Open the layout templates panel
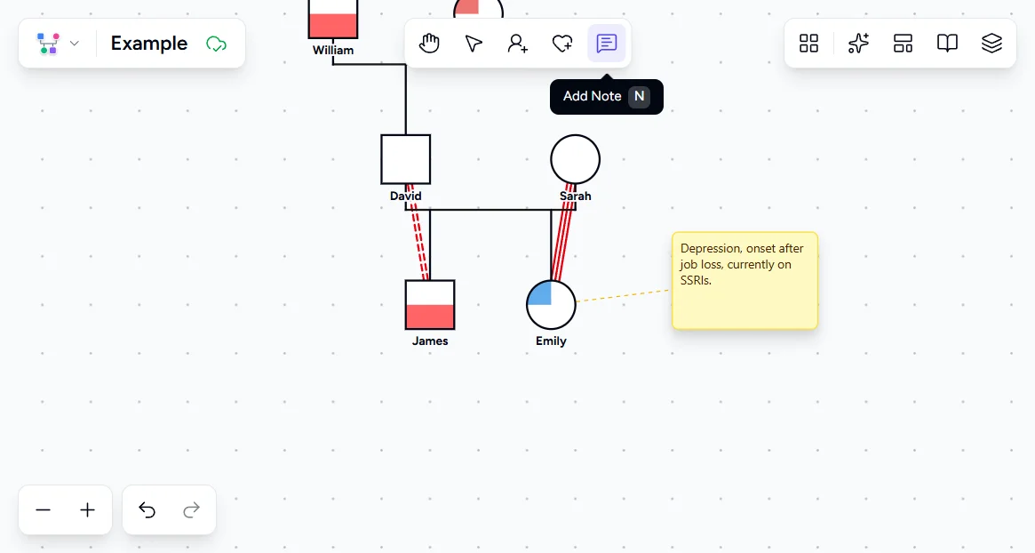The width and height of the screenshot is (1035, 553). [903, 44]
